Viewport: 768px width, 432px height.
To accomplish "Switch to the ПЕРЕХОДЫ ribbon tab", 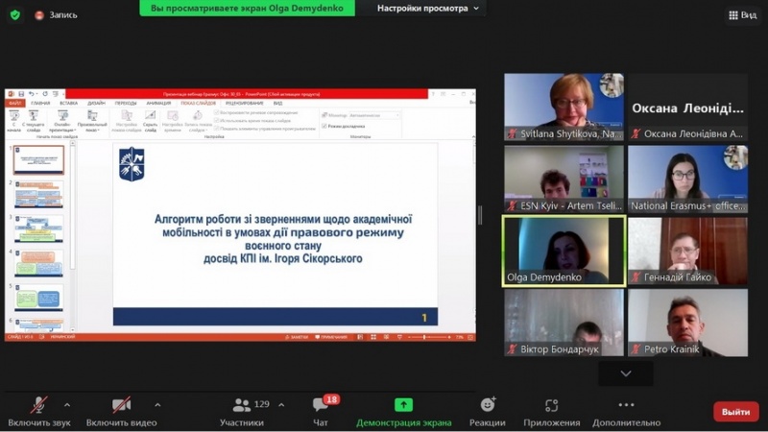I will (x=126, y=103).
